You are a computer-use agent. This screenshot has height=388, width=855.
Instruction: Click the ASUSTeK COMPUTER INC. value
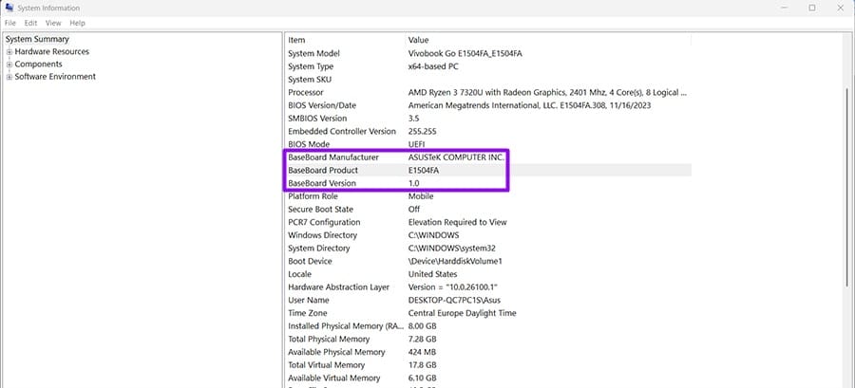tap(457, 157)
